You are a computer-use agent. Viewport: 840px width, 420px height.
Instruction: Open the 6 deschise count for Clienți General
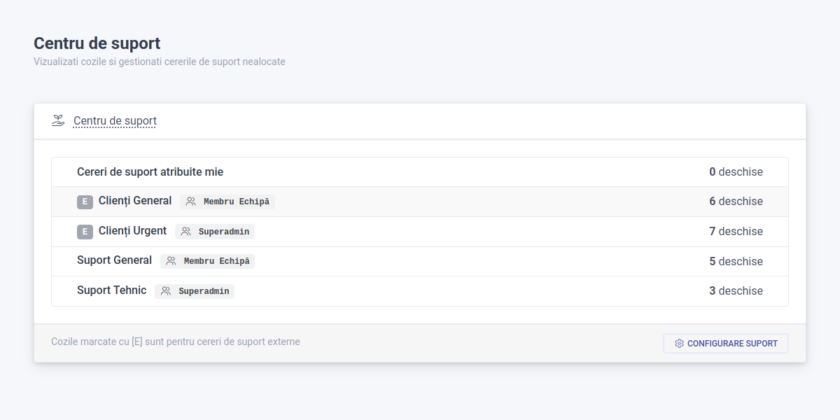736,201
